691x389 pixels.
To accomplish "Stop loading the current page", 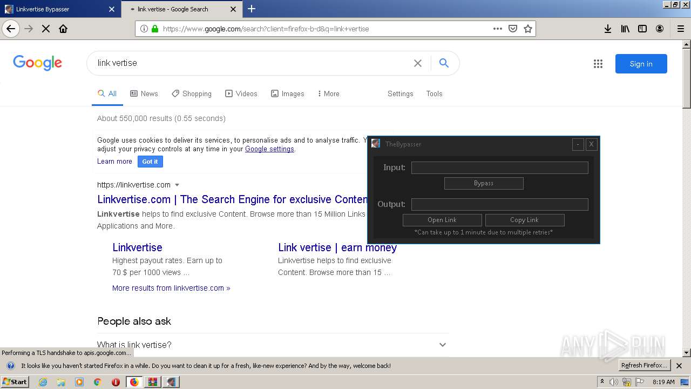I will pos(46,29).
